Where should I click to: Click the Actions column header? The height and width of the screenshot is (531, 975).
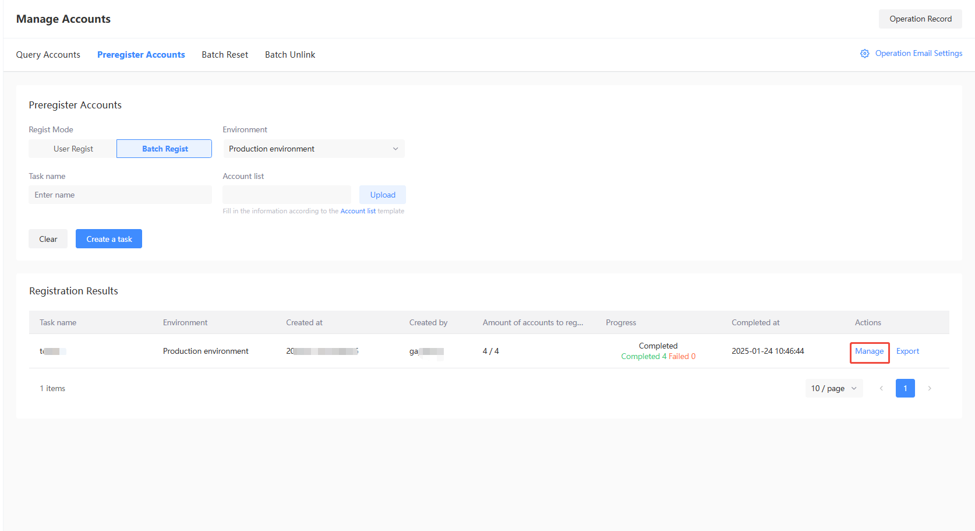868,322
